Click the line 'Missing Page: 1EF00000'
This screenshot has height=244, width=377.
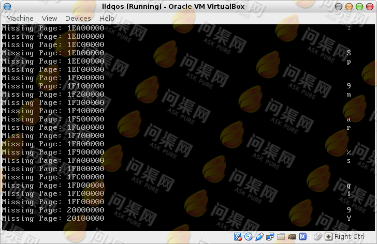coord(53,69)
